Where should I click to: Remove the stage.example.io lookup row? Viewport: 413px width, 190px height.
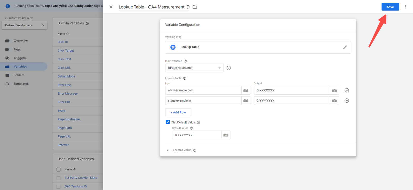pos(347,101)
